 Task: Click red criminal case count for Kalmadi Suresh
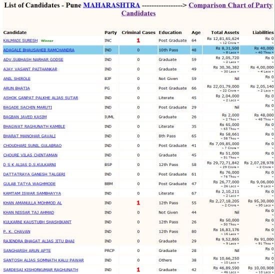[138, 40]
